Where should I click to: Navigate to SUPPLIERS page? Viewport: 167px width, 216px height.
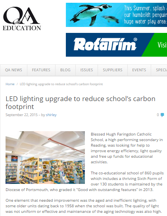tap(113, 70)
